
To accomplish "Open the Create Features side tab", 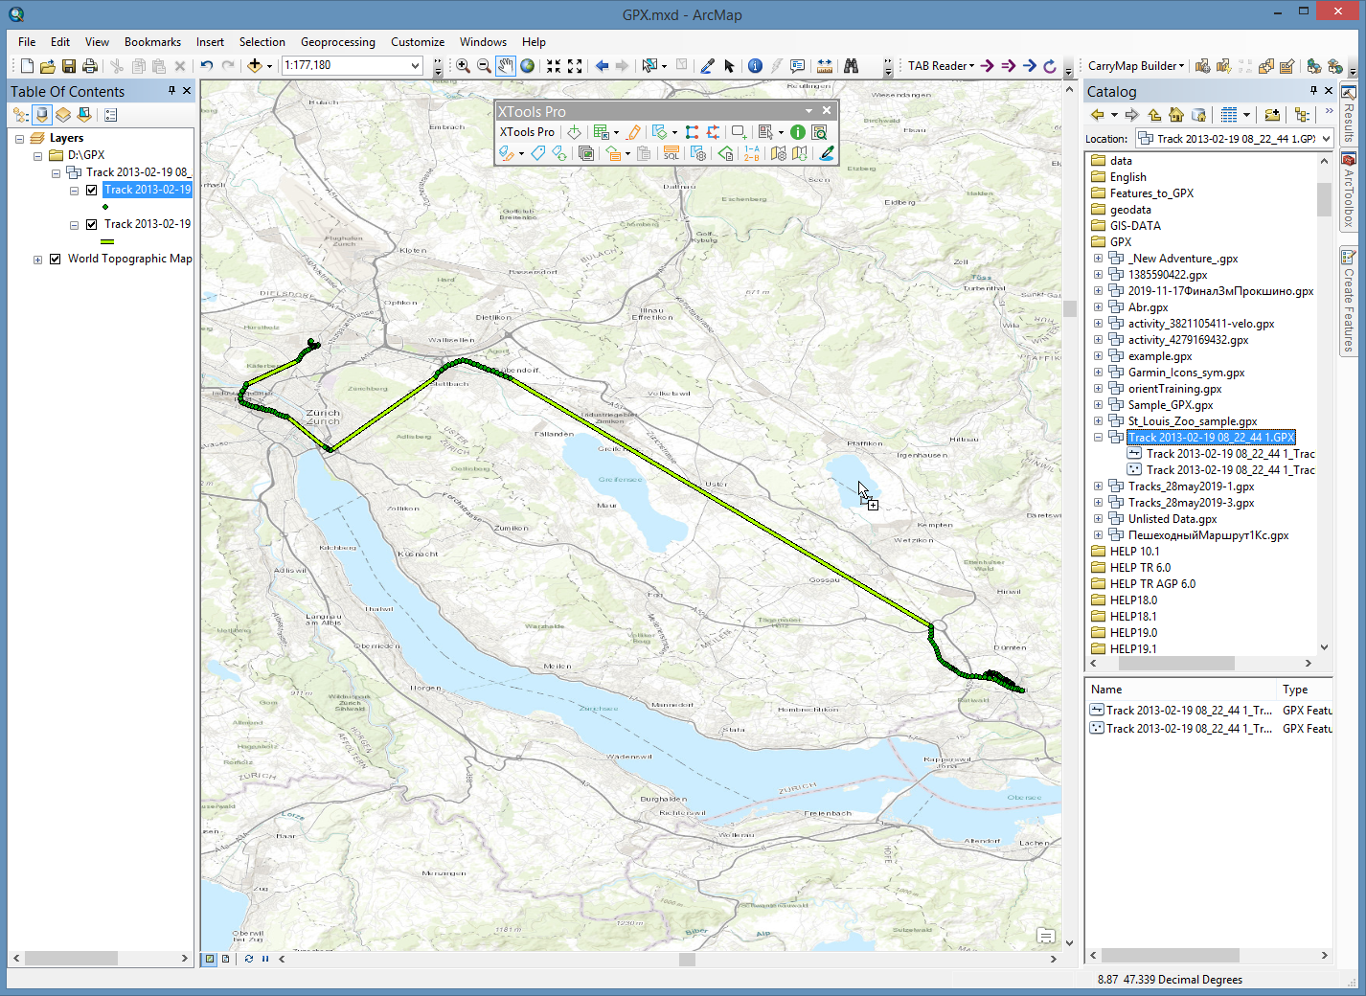I will click(1348, 302).
